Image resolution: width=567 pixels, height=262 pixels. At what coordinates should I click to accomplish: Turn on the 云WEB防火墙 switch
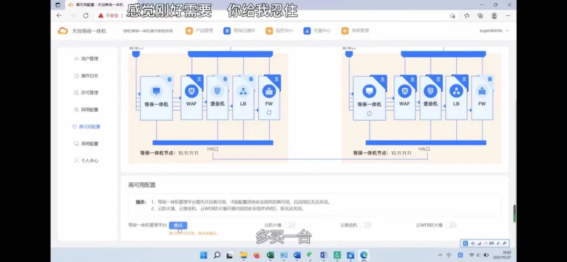[x=450, y=225]
